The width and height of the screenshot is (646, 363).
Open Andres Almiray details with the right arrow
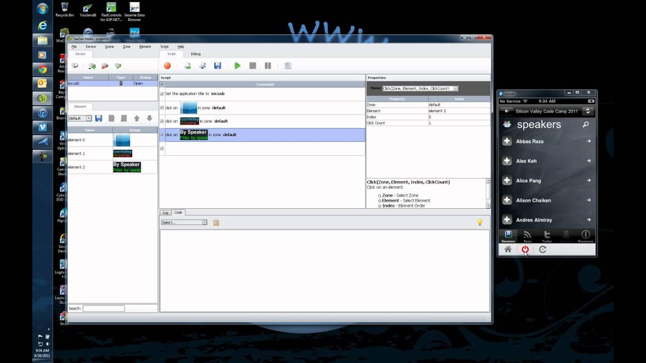[x=588, y=220]
